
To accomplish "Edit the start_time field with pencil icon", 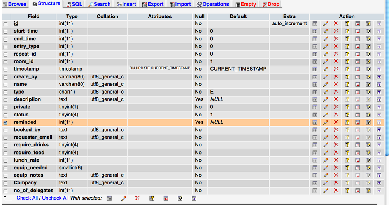I will [x=326, y=31].
